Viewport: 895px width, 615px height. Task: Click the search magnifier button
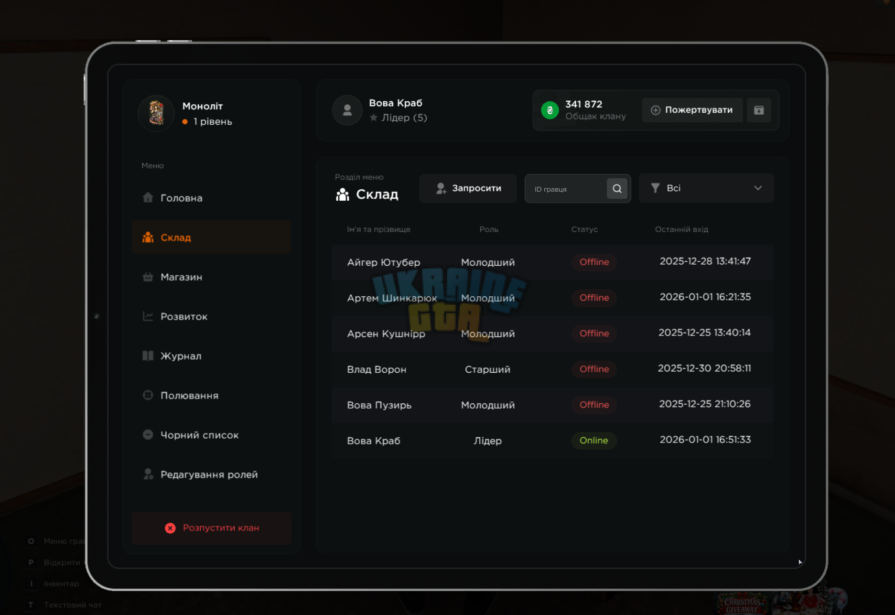[x=617, y=188]
